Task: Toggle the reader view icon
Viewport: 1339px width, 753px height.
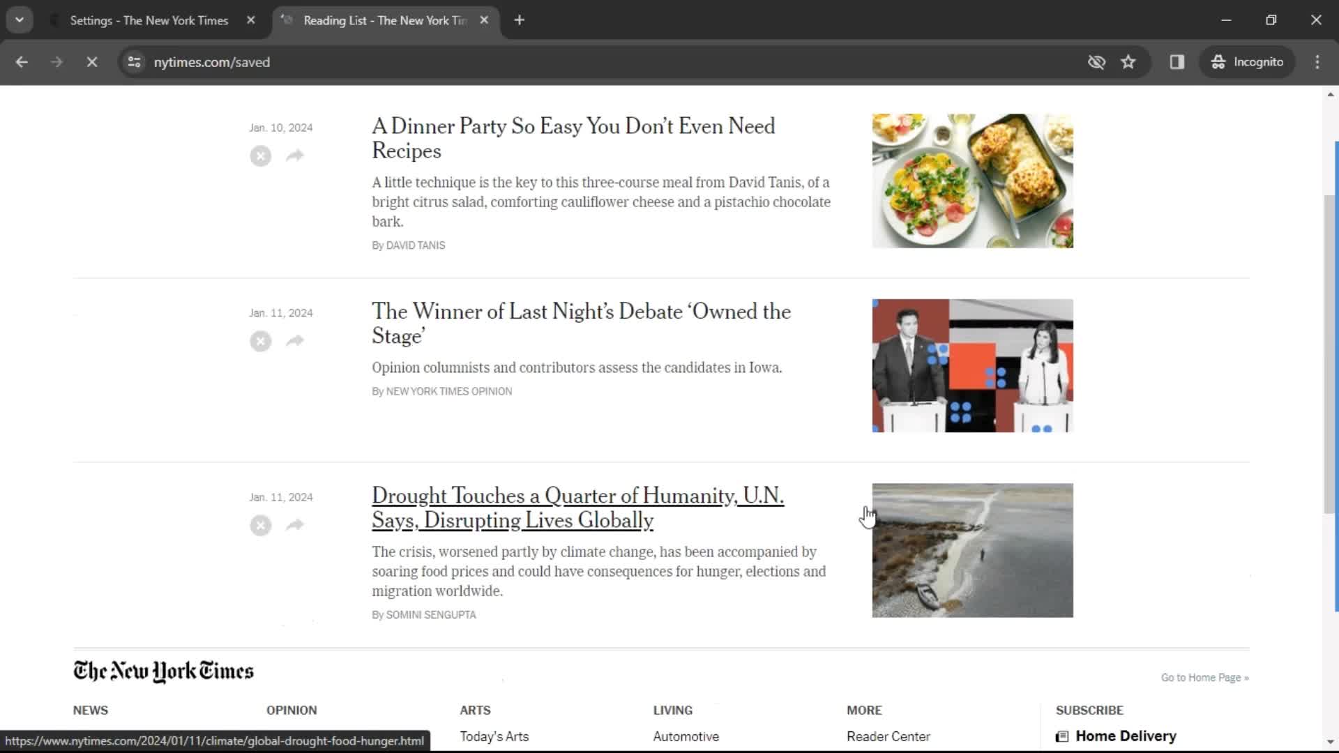Action: pos(1177,61)
